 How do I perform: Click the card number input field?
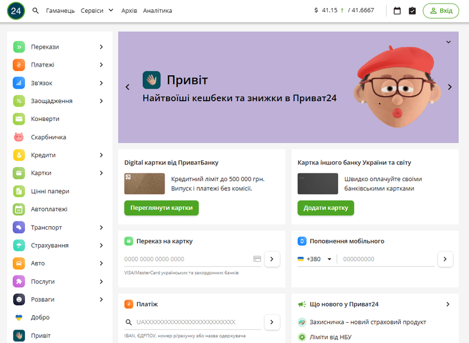click(x=185, y=259)
